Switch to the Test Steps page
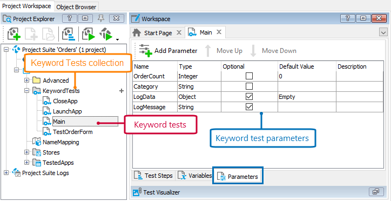Image resolution: width=391 pixels, height=201 pixels. [153, 176]
